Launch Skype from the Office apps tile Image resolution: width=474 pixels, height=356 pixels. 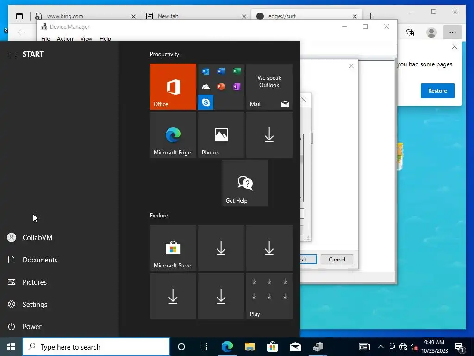tap(206, 102)
